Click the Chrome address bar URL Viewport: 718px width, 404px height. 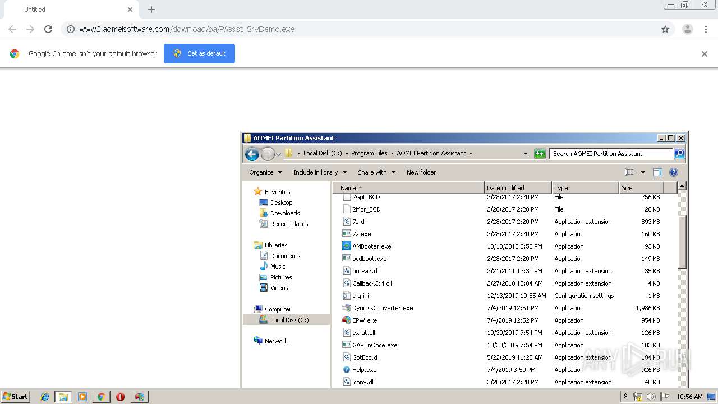(187, 29)
